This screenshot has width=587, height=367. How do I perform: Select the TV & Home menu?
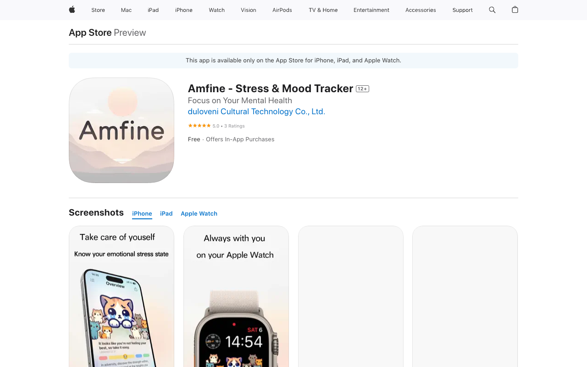tap(323, 10)
